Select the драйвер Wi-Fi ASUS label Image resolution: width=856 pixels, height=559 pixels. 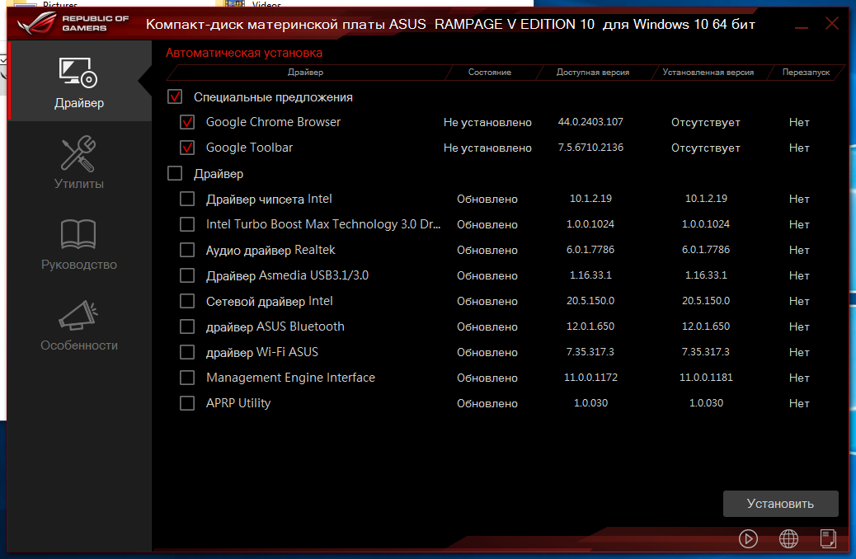[262, 352]
